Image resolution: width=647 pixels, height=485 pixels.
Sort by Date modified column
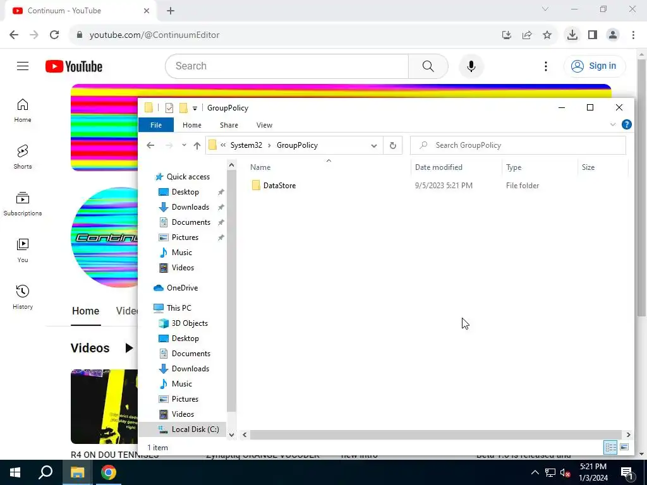coord(438,167)
